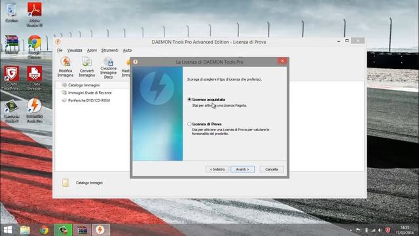419x236 pixels.
Task: Open the Strumenti menu
Action: tap(109, 50)
